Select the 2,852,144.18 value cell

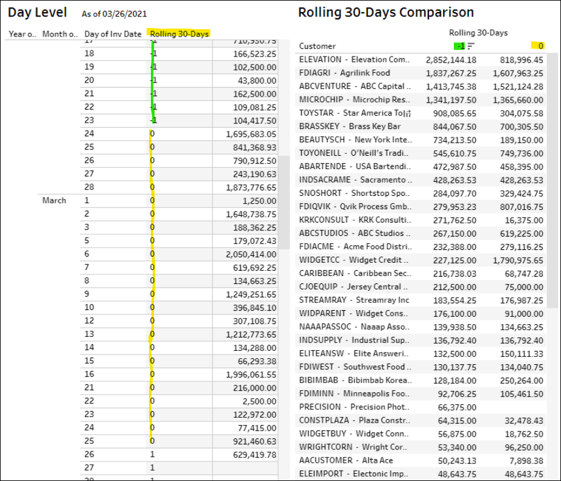[x=451, y=60]
